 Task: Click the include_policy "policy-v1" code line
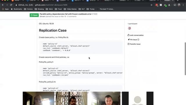(x=83, y=73)
